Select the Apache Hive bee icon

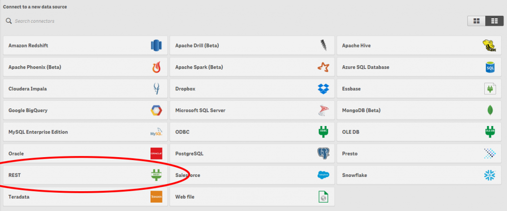(489, 45)
